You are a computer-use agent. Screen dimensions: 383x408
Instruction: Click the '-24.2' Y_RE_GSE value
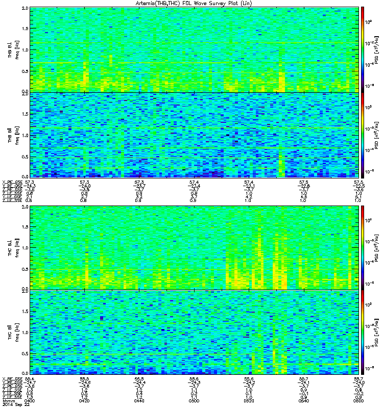point(249,382)
